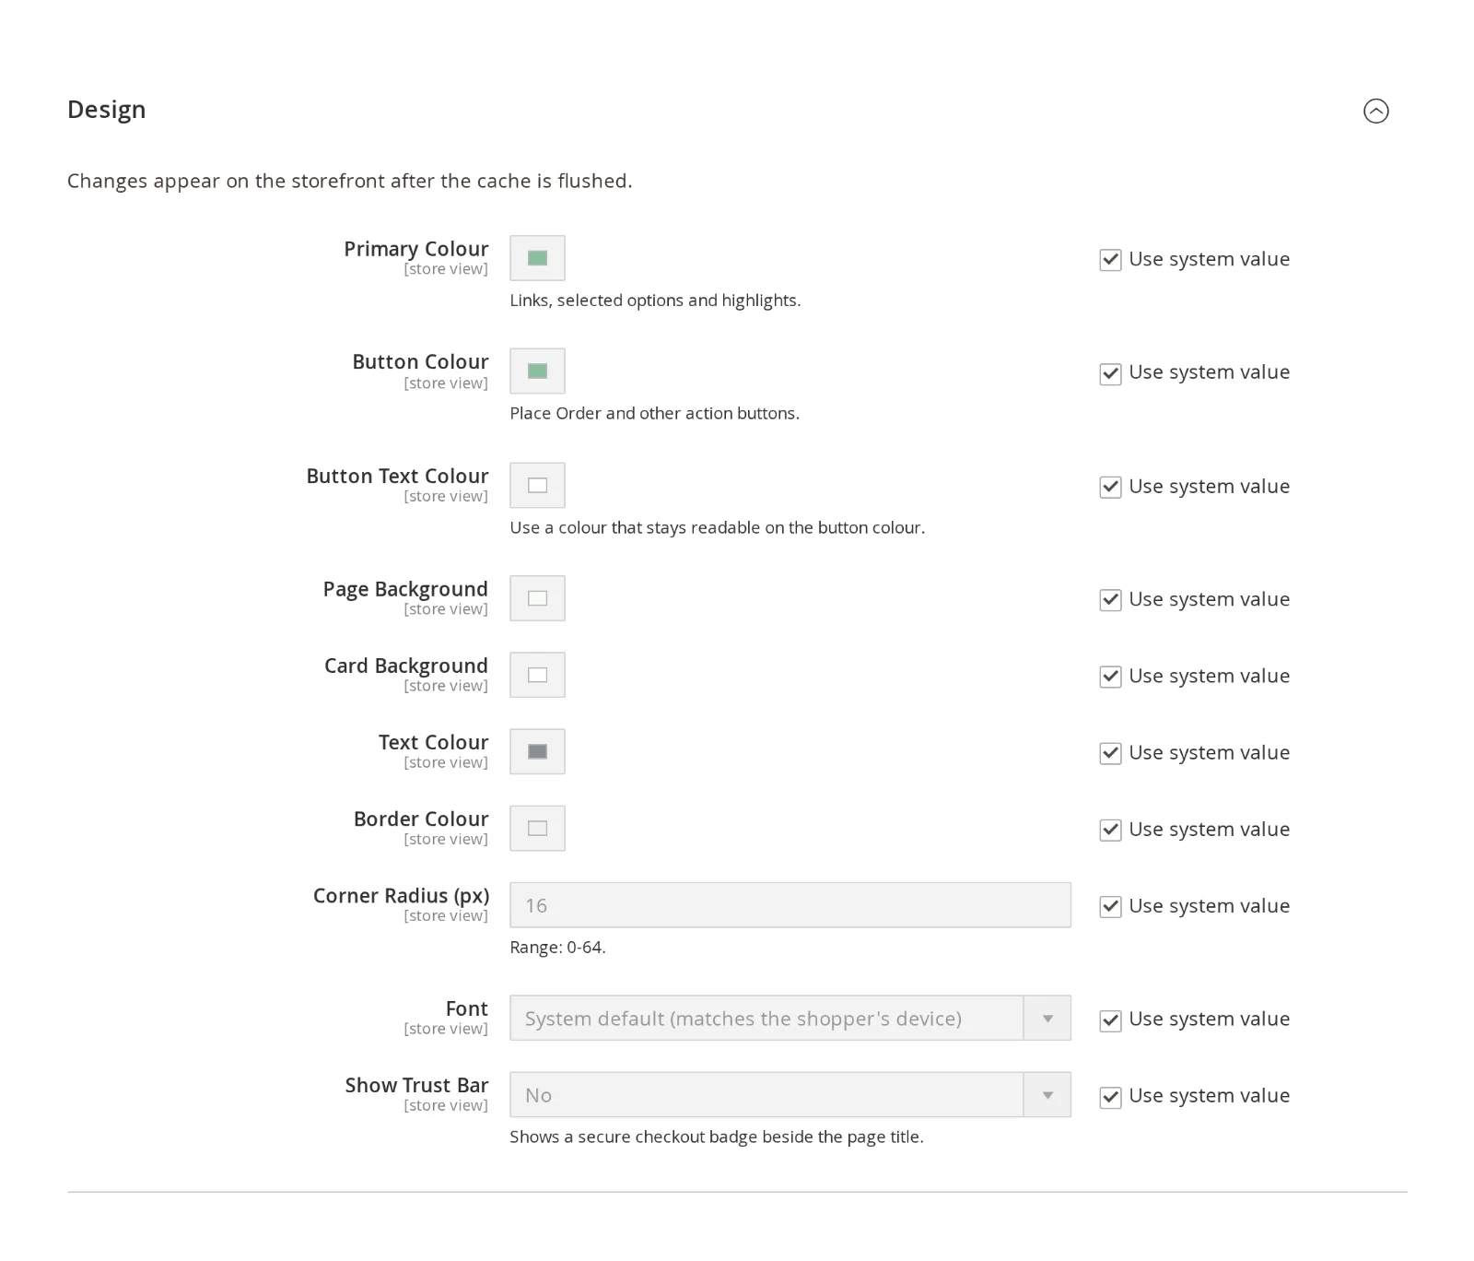This screenshot has width=1474, height=1261.
Task: Open the Text Colour swatch picker
Action: pos(537,752)
